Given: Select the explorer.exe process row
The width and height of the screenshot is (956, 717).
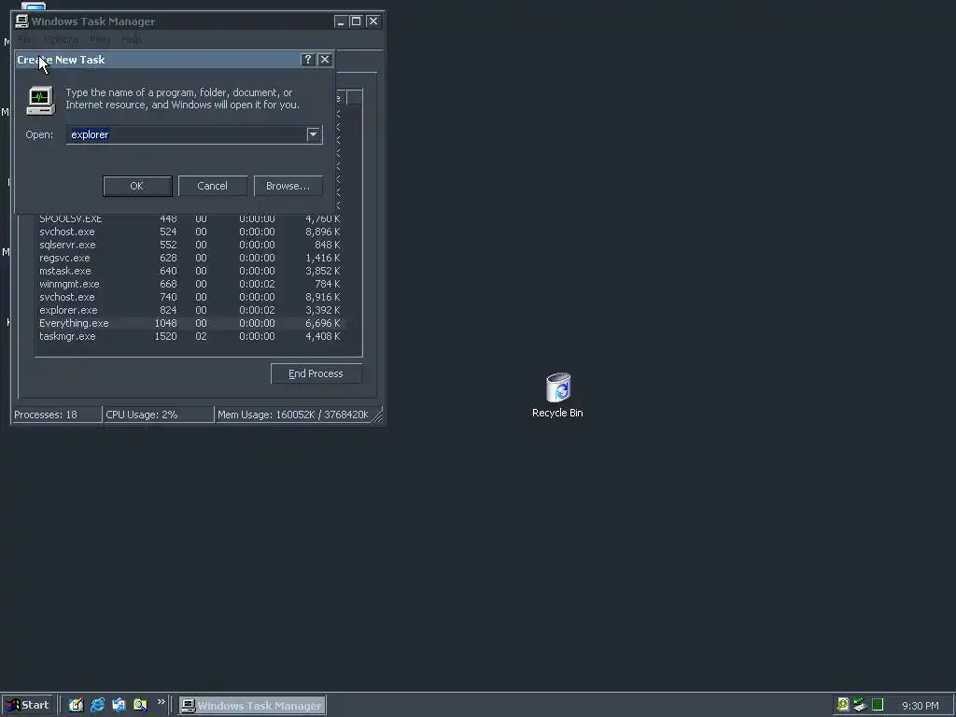Looking at the screenshot, I should (x=190, y=310).
